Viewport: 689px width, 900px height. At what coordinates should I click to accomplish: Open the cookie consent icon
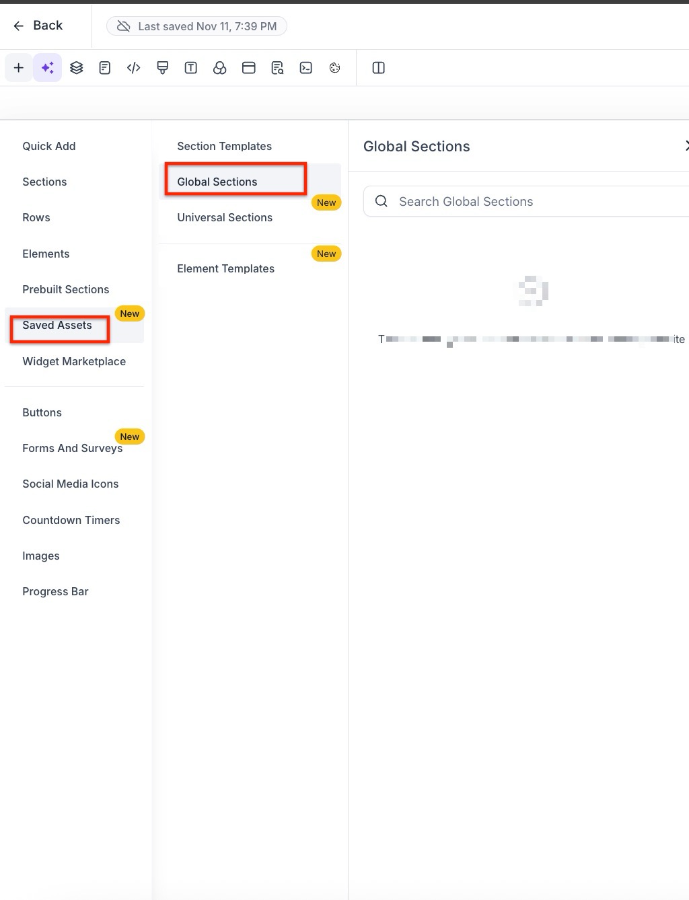335,68
